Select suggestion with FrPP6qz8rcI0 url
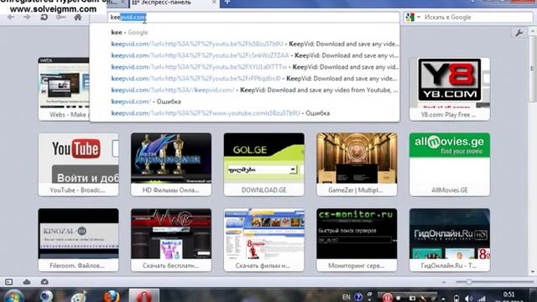Image resolution: width=537 pixels, height=302 pixels. coord(244,78)
